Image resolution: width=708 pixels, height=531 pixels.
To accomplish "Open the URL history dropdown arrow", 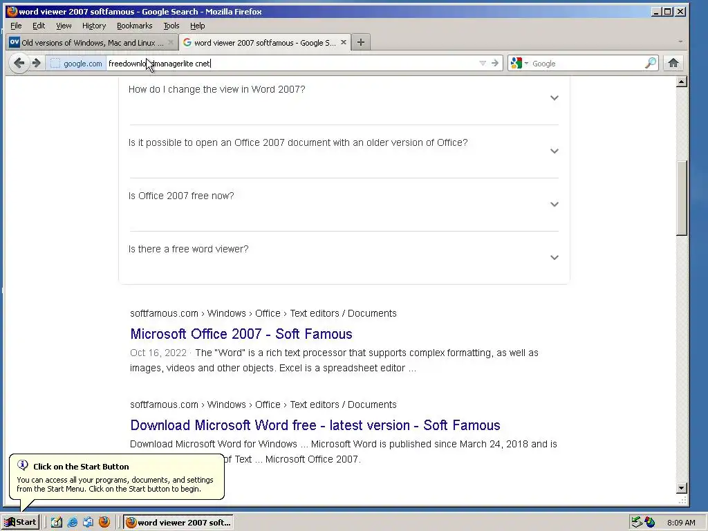I will [x=482, y=63].
